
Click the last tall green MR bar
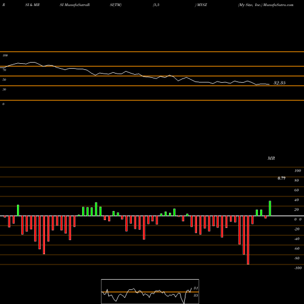(270, 209)
